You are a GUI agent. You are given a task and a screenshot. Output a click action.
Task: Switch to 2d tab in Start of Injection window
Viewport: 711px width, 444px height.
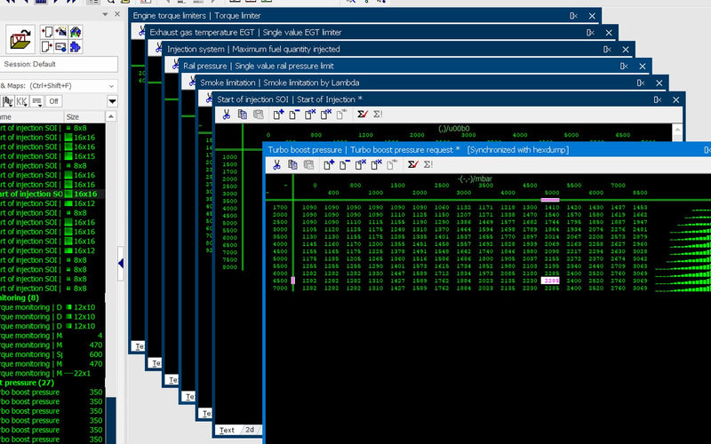(x=250, y=430)
